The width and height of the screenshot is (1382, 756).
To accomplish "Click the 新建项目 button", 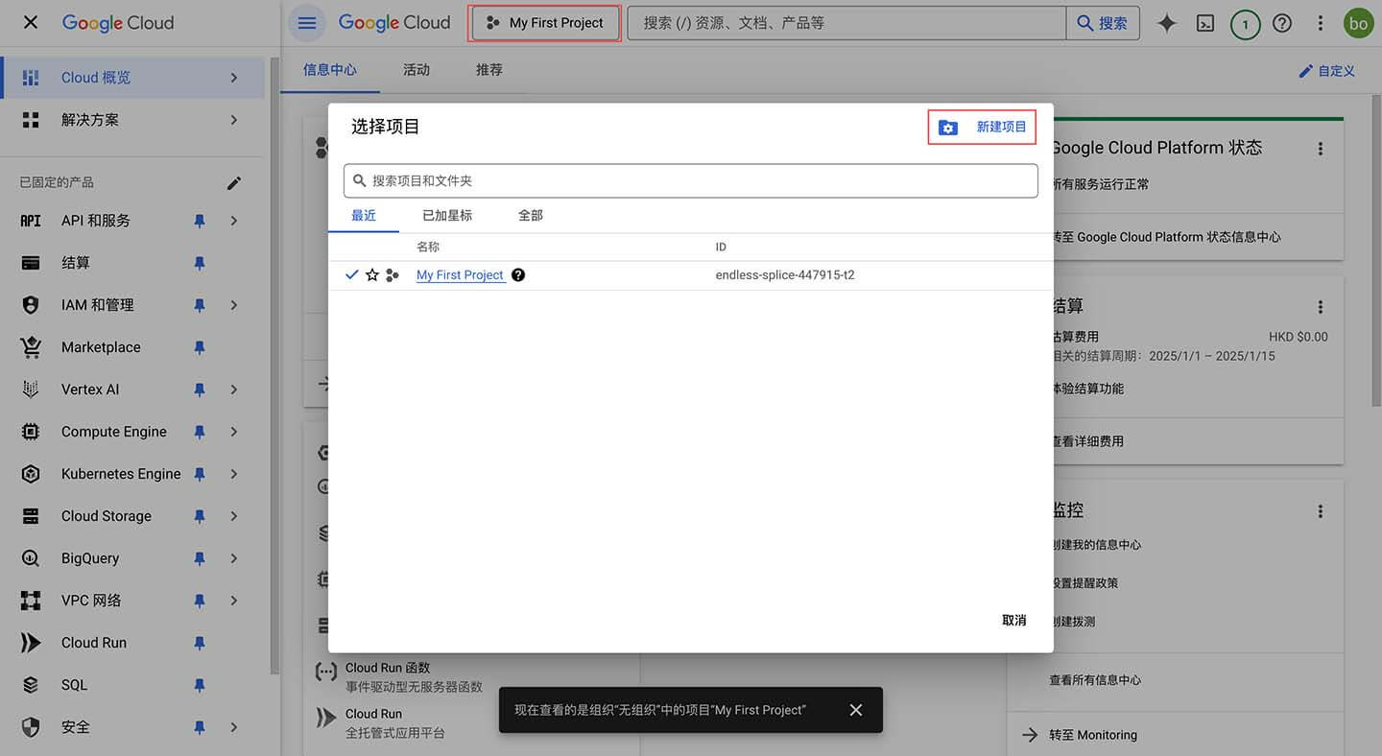I will (x=983, y=128).
